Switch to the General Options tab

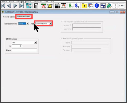pyautogui.click(x=9, y=17)
